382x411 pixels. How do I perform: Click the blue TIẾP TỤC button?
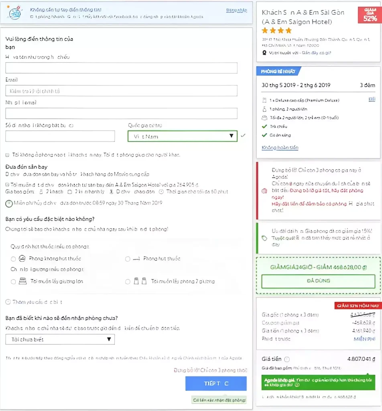click(216, 383)
